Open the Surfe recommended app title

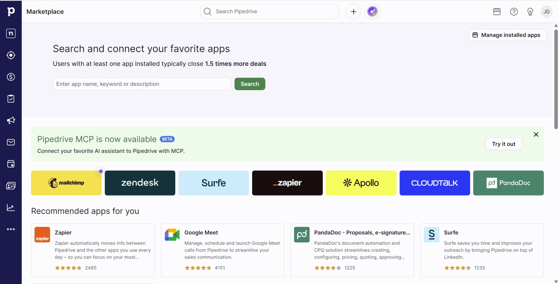coord(451,232)
